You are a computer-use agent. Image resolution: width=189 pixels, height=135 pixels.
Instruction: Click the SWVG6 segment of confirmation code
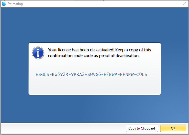(x=94, y=74)
